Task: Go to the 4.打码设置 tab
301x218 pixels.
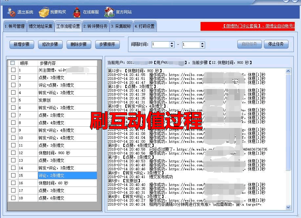Action: (145, 26)
